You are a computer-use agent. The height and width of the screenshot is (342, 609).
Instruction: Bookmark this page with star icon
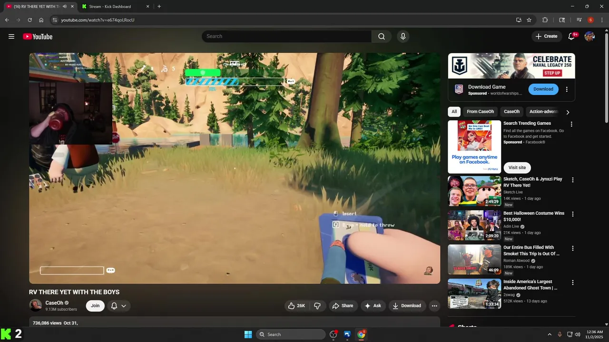tap(529, 20)
